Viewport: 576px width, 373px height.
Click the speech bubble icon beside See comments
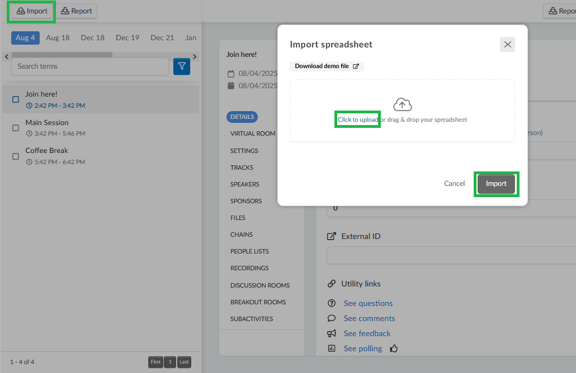point(332,318)
